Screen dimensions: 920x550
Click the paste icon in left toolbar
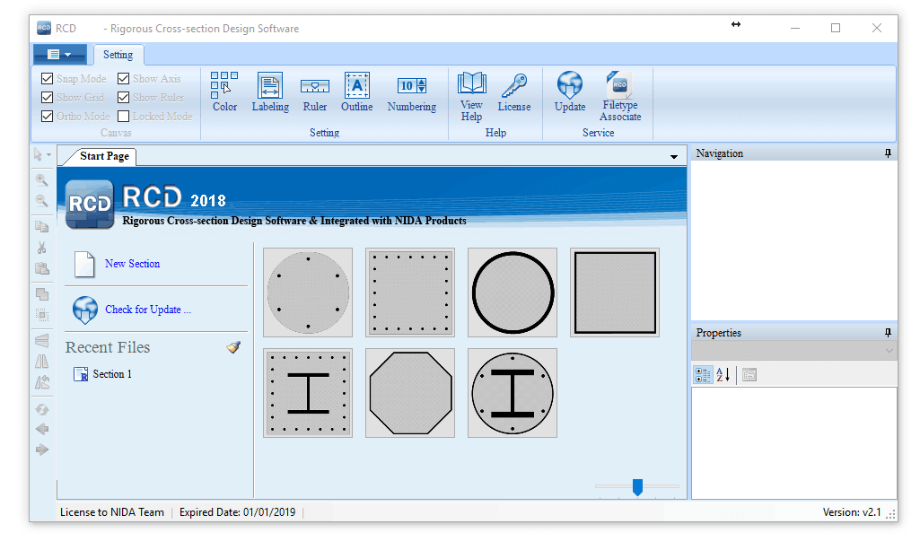pos(41,268)
